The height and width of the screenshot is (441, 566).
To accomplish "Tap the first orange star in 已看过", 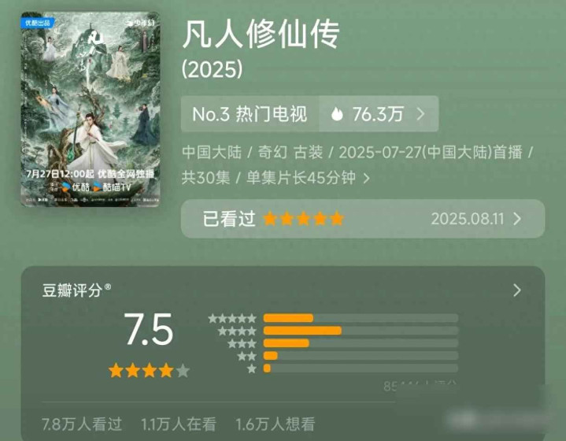I will coord(270,219).
